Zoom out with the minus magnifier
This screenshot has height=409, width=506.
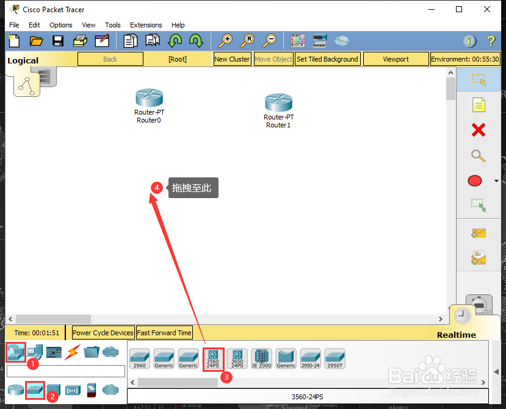pyautogui.click(x=269, y=41)
